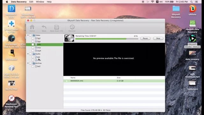Viewport: 204px width, 115px height.
Task: Click the scanning disk icon
Action: click(x=69, y=38)
